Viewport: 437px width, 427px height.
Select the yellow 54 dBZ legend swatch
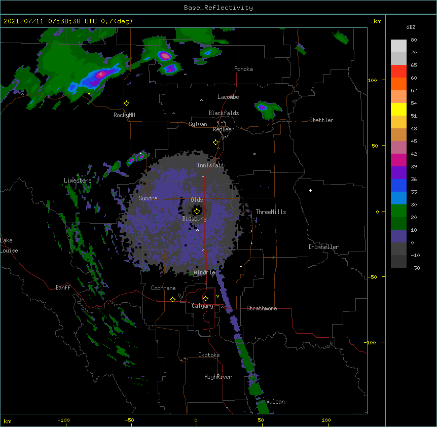398,109
